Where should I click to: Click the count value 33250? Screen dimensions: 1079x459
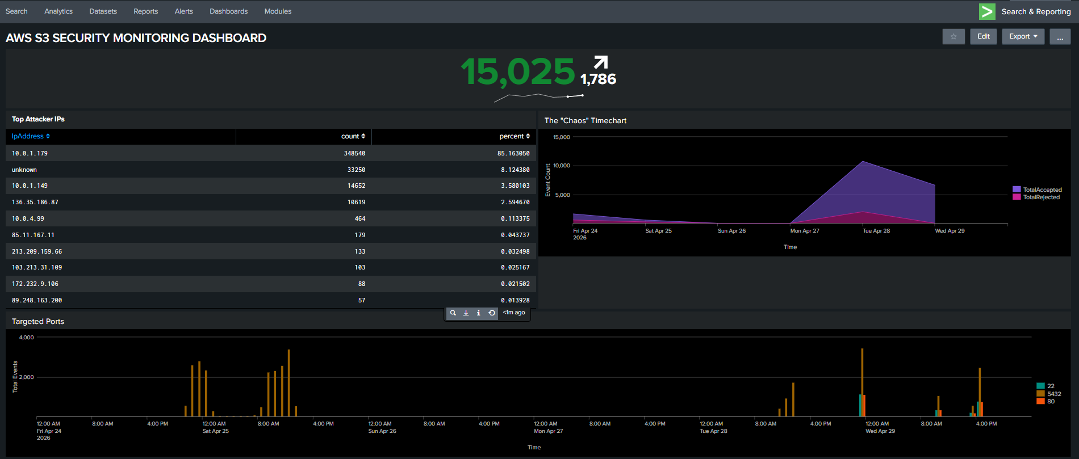(356, 170)
